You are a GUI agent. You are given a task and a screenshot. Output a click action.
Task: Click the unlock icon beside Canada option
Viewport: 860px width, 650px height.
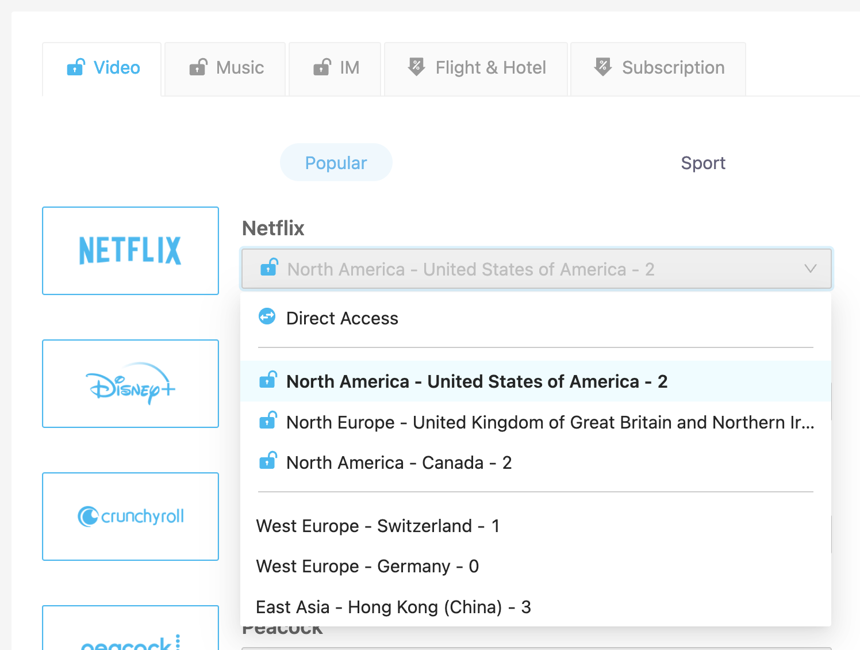pos(268,460)
